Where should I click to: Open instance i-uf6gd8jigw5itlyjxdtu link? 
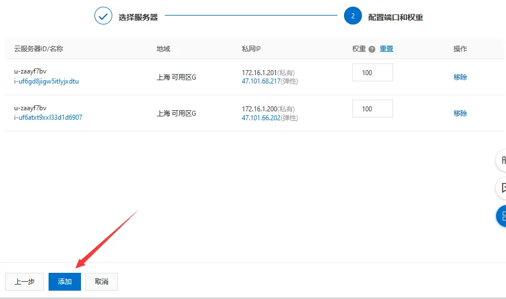coord(46,81)
